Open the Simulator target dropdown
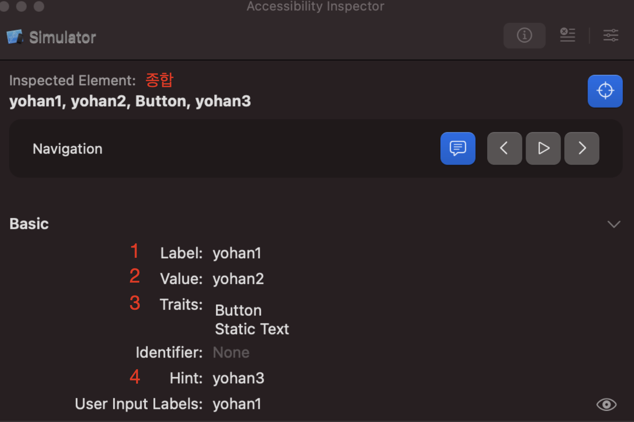The width and height of the screenshot is (634, 422). [x=51, y=37]
